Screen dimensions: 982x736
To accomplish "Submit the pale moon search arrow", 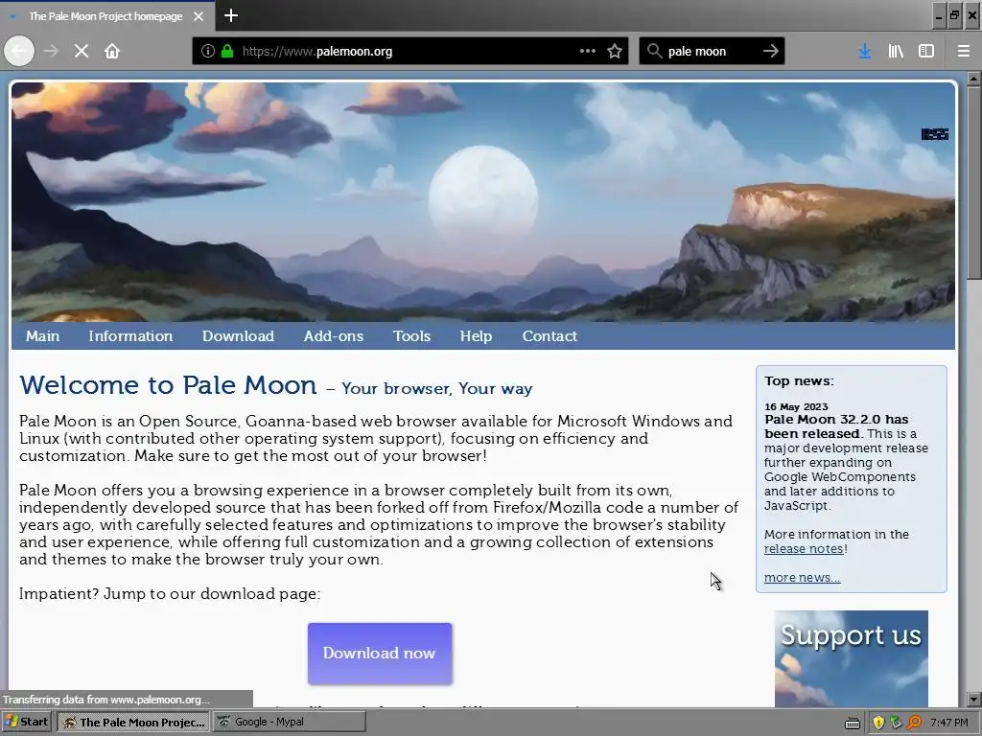I will [x=771, y=51].
